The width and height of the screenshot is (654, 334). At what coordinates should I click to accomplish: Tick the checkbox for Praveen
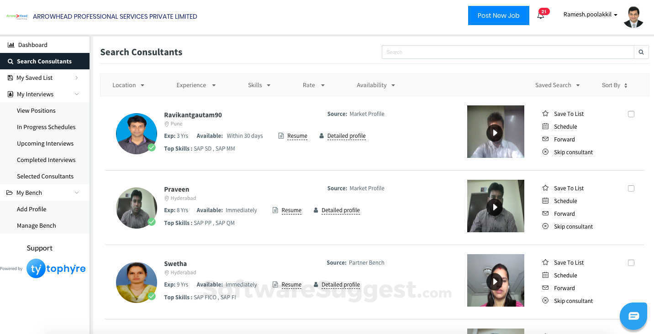click(631, 188)
